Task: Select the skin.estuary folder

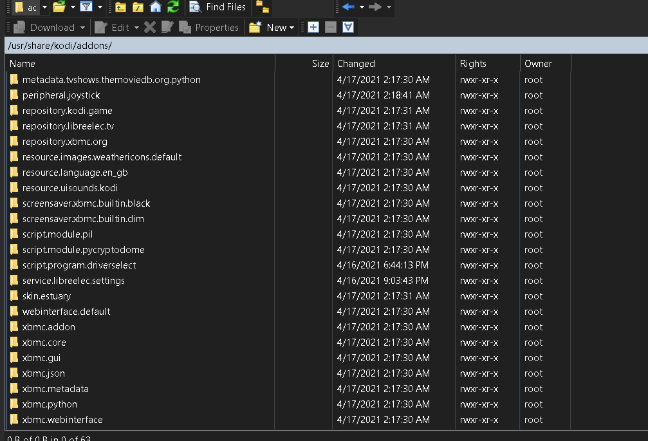Action: tap(46, 296)
